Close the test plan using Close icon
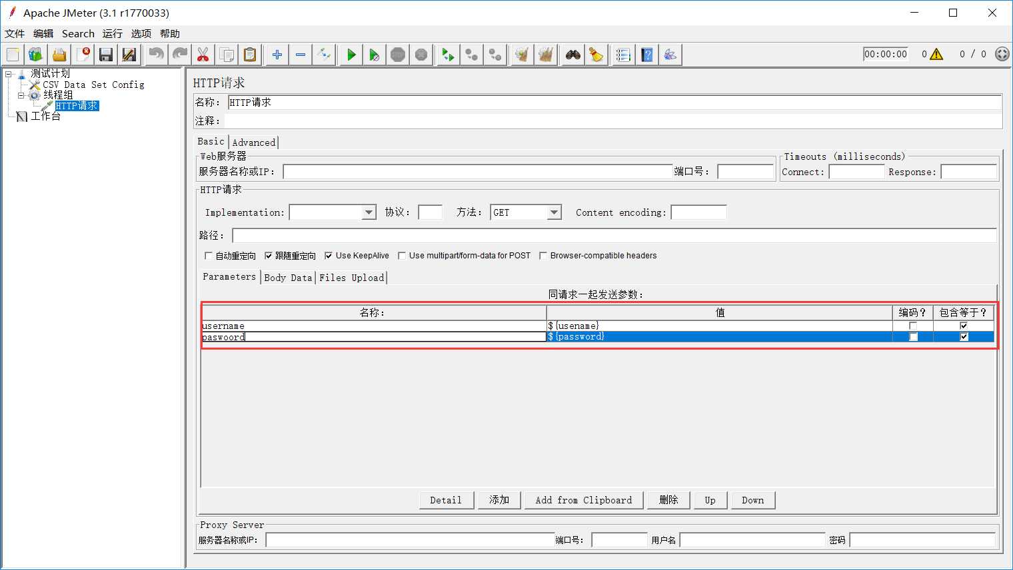1013x570 pixels. tap(83, 55)
